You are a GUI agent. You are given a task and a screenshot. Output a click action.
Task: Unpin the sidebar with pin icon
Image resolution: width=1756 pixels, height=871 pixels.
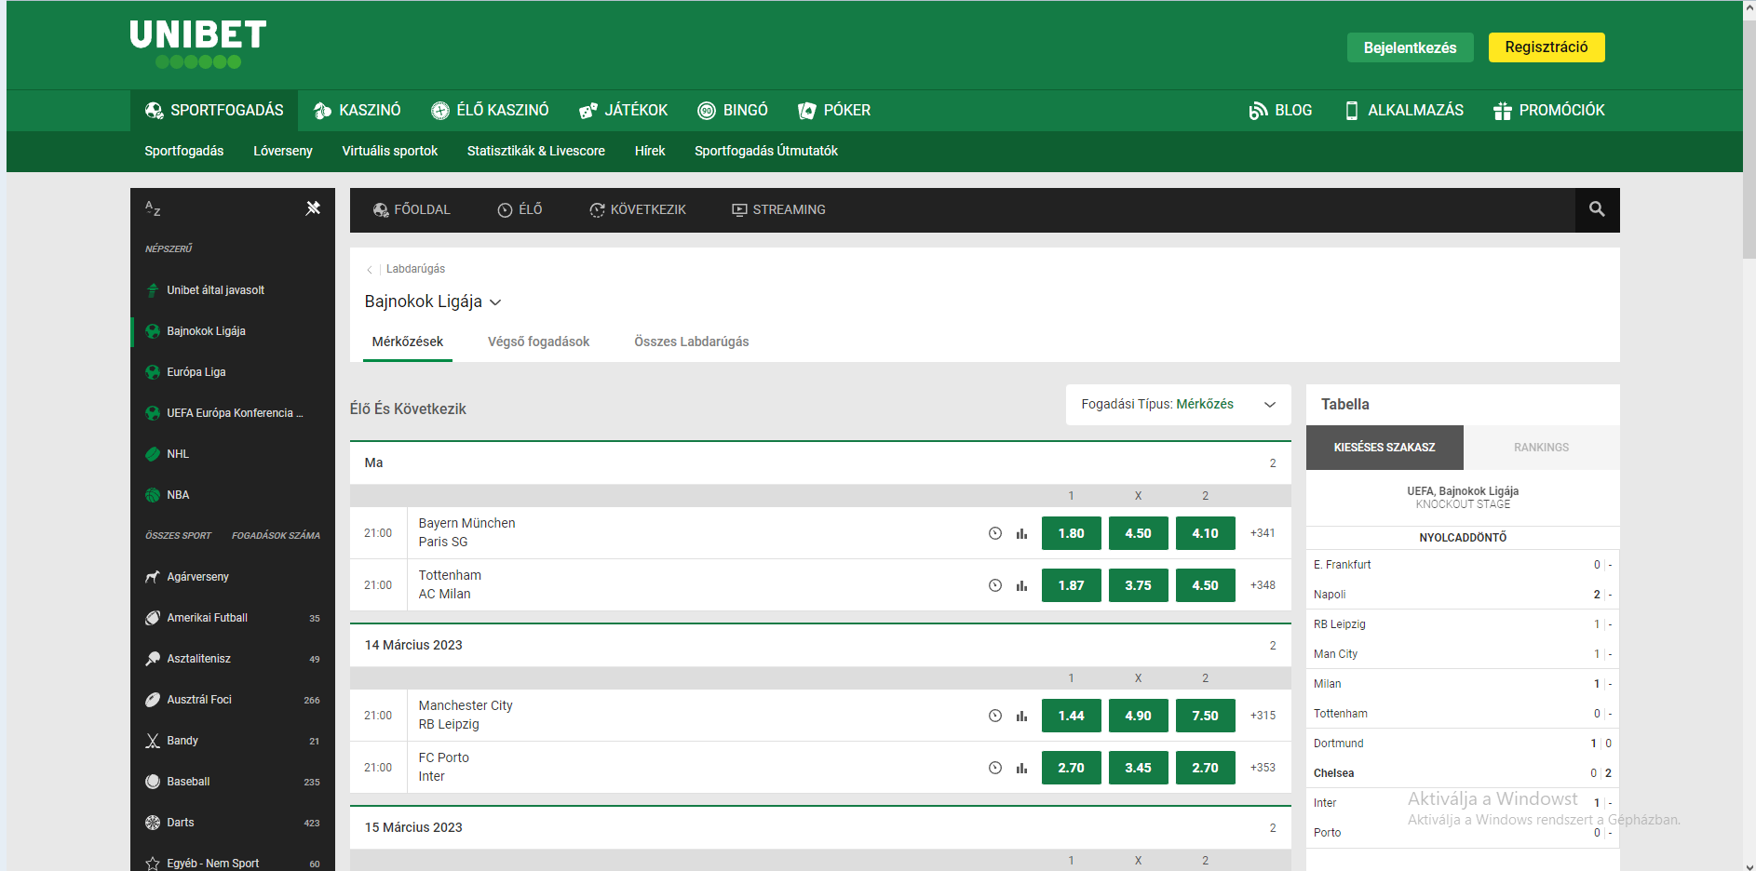[x=313, y=208]
